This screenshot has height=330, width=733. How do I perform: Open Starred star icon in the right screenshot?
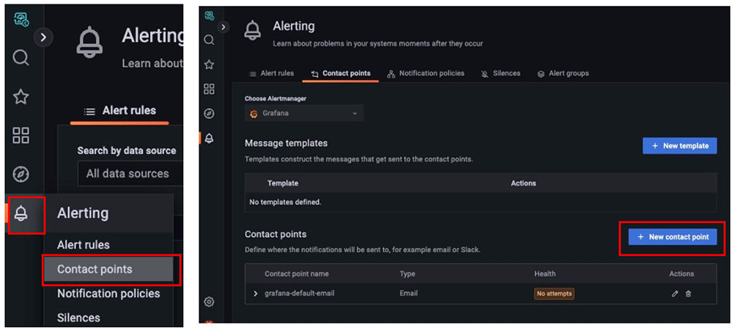(210, 65)
